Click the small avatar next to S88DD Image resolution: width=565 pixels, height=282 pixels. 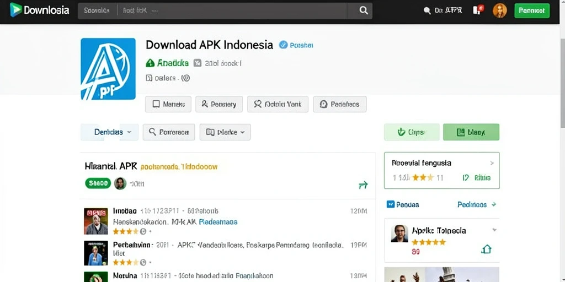tap(120, 183)
